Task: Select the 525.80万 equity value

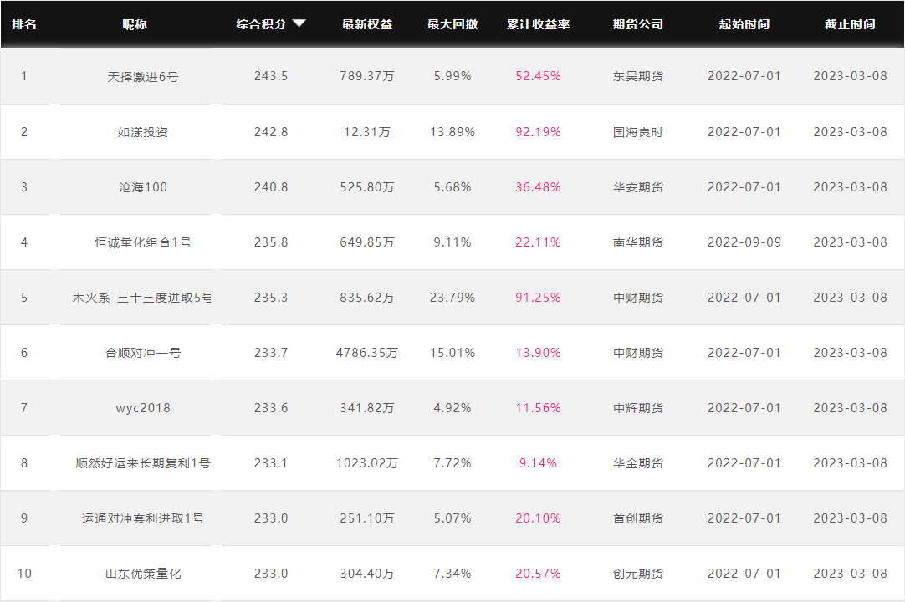Action: tap(367, 187)
